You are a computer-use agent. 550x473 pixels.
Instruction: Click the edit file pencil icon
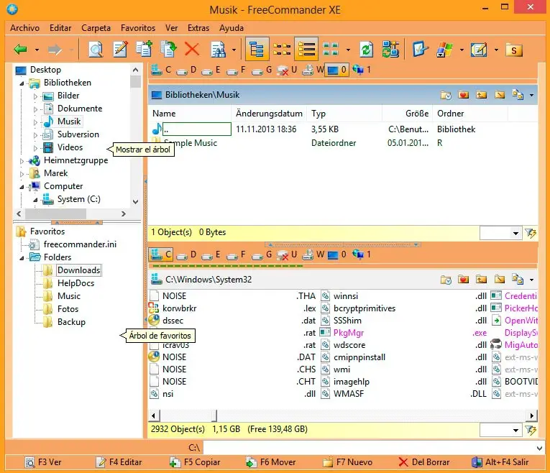click(121, 50)
